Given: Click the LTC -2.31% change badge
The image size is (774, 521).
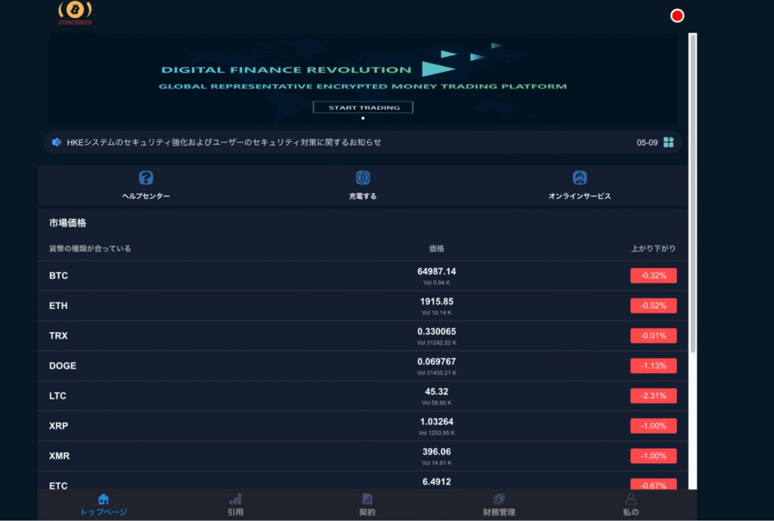Looking at the screenshot, I should point(653,396).
